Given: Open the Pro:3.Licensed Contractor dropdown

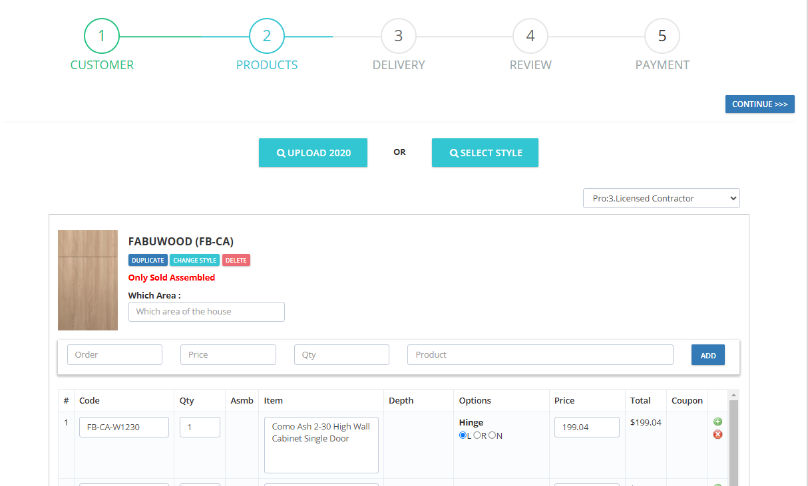Looking at the screenshot, I should (x=662, y=198).
